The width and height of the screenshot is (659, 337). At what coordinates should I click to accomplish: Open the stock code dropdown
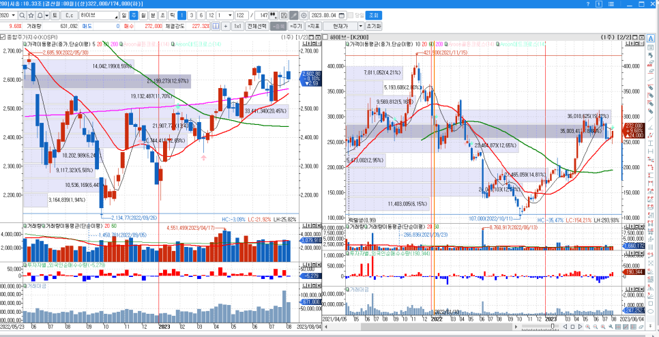(14, 15)
